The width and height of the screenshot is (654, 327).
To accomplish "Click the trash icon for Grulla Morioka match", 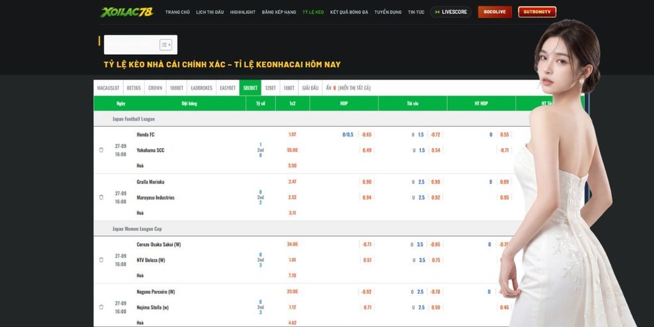I will [101, 197].
